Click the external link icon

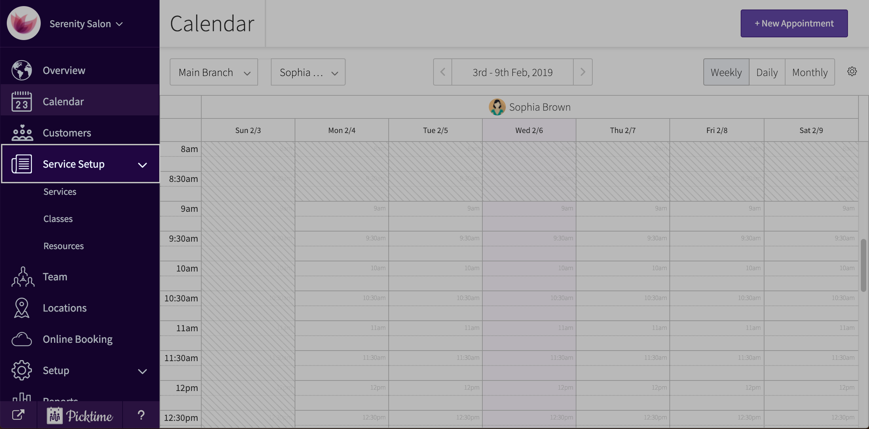pos(18,415)
